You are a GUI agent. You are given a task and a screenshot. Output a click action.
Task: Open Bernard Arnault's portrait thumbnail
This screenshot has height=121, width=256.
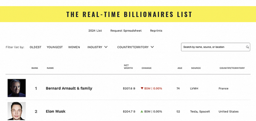pyautogui.click(x=16, y=88)
